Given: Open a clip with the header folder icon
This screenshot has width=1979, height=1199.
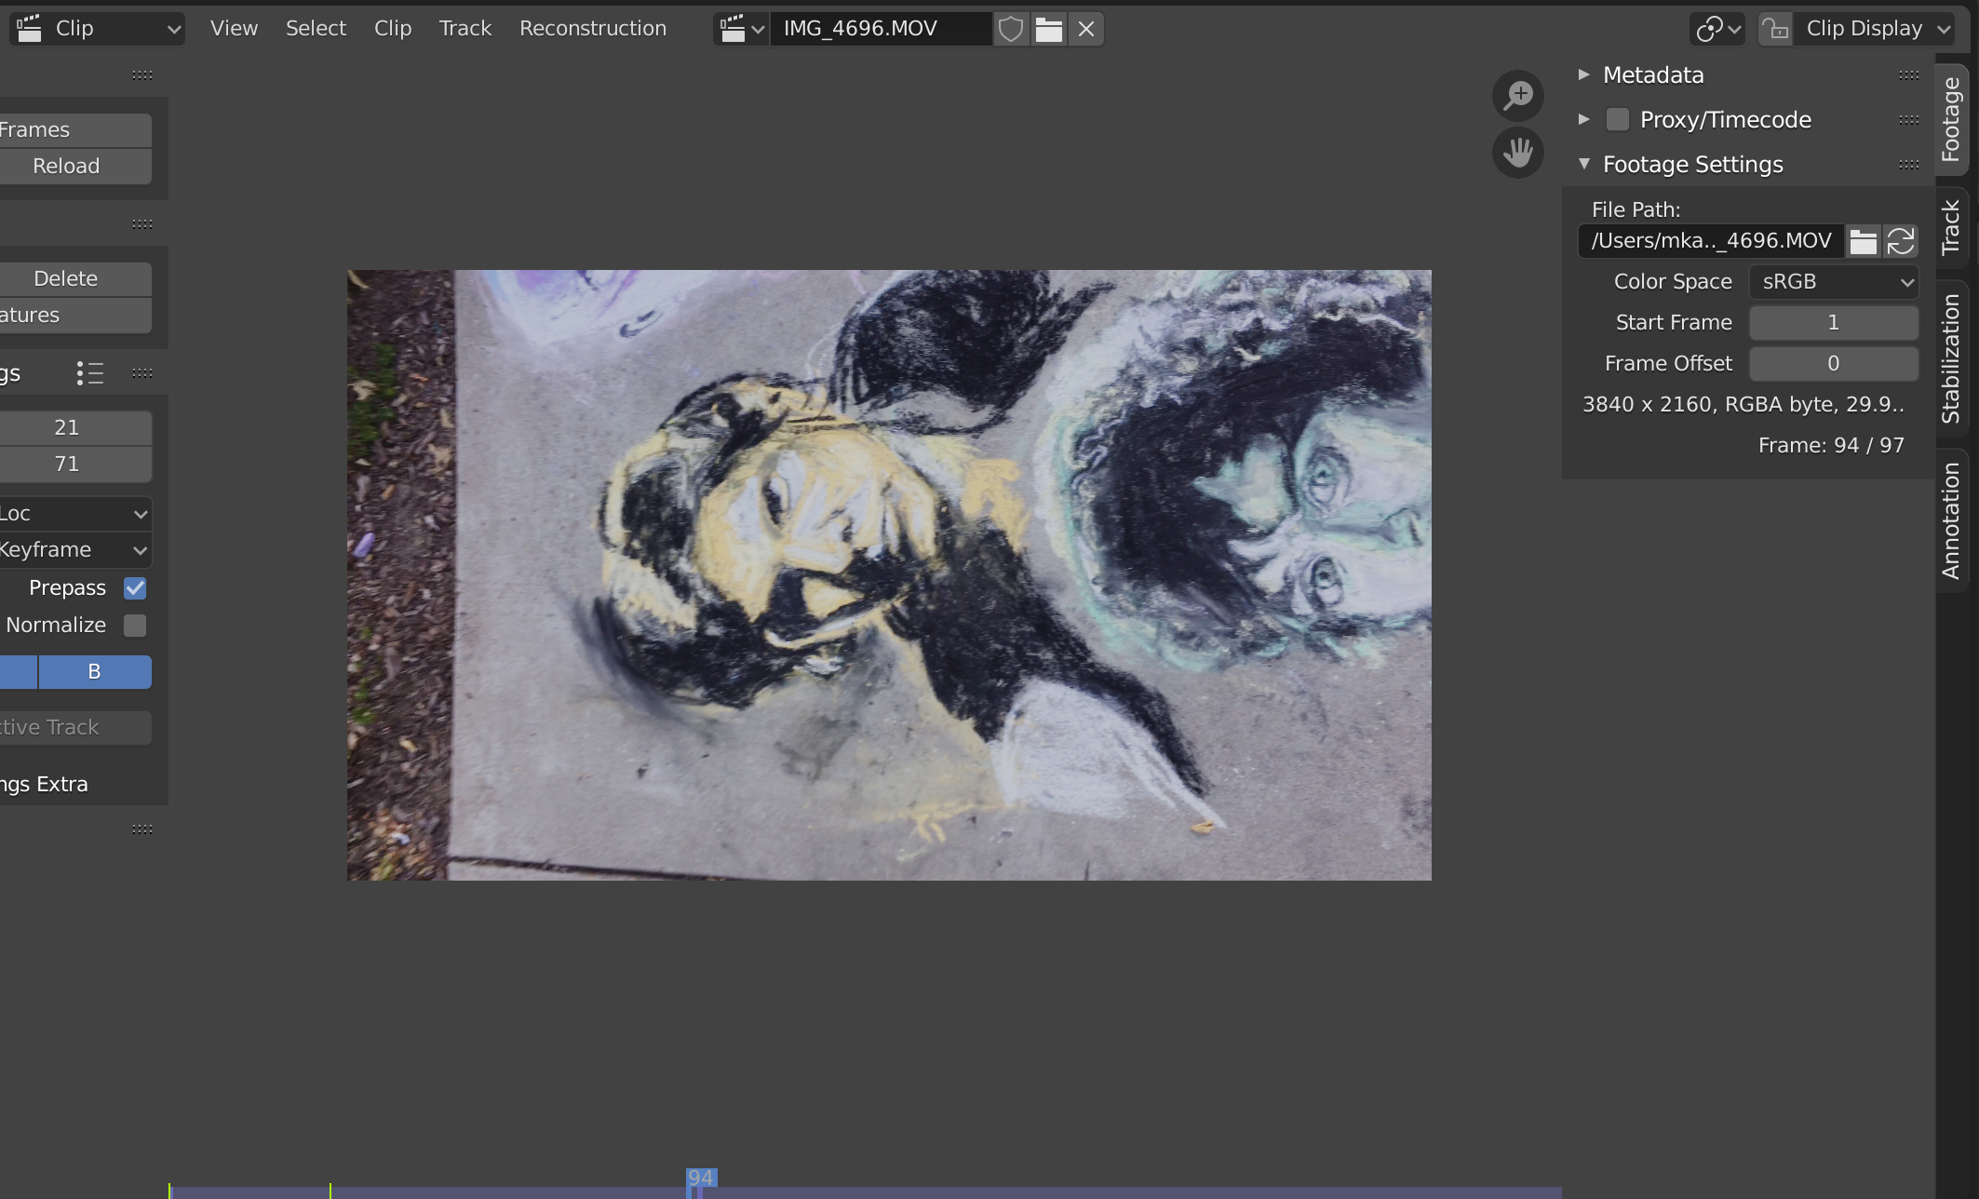Looking at the screenshot, I should [1049, 29].
